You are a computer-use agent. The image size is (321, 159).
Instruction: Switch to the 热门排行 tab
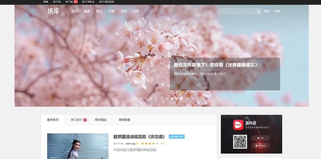[x=77, y=120]
